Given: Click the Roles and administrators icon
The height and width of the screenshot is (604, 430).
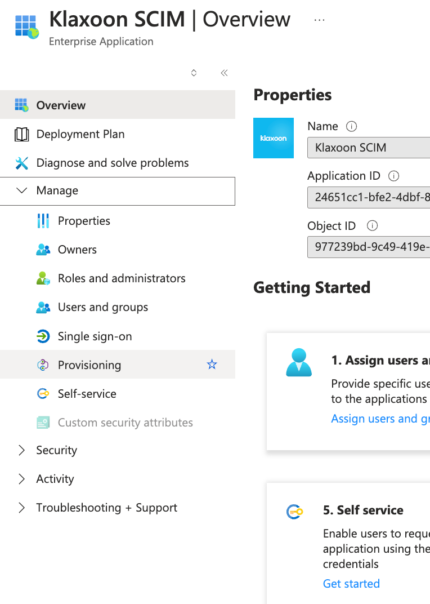Looking at the screenshot, I should [43, 278].
